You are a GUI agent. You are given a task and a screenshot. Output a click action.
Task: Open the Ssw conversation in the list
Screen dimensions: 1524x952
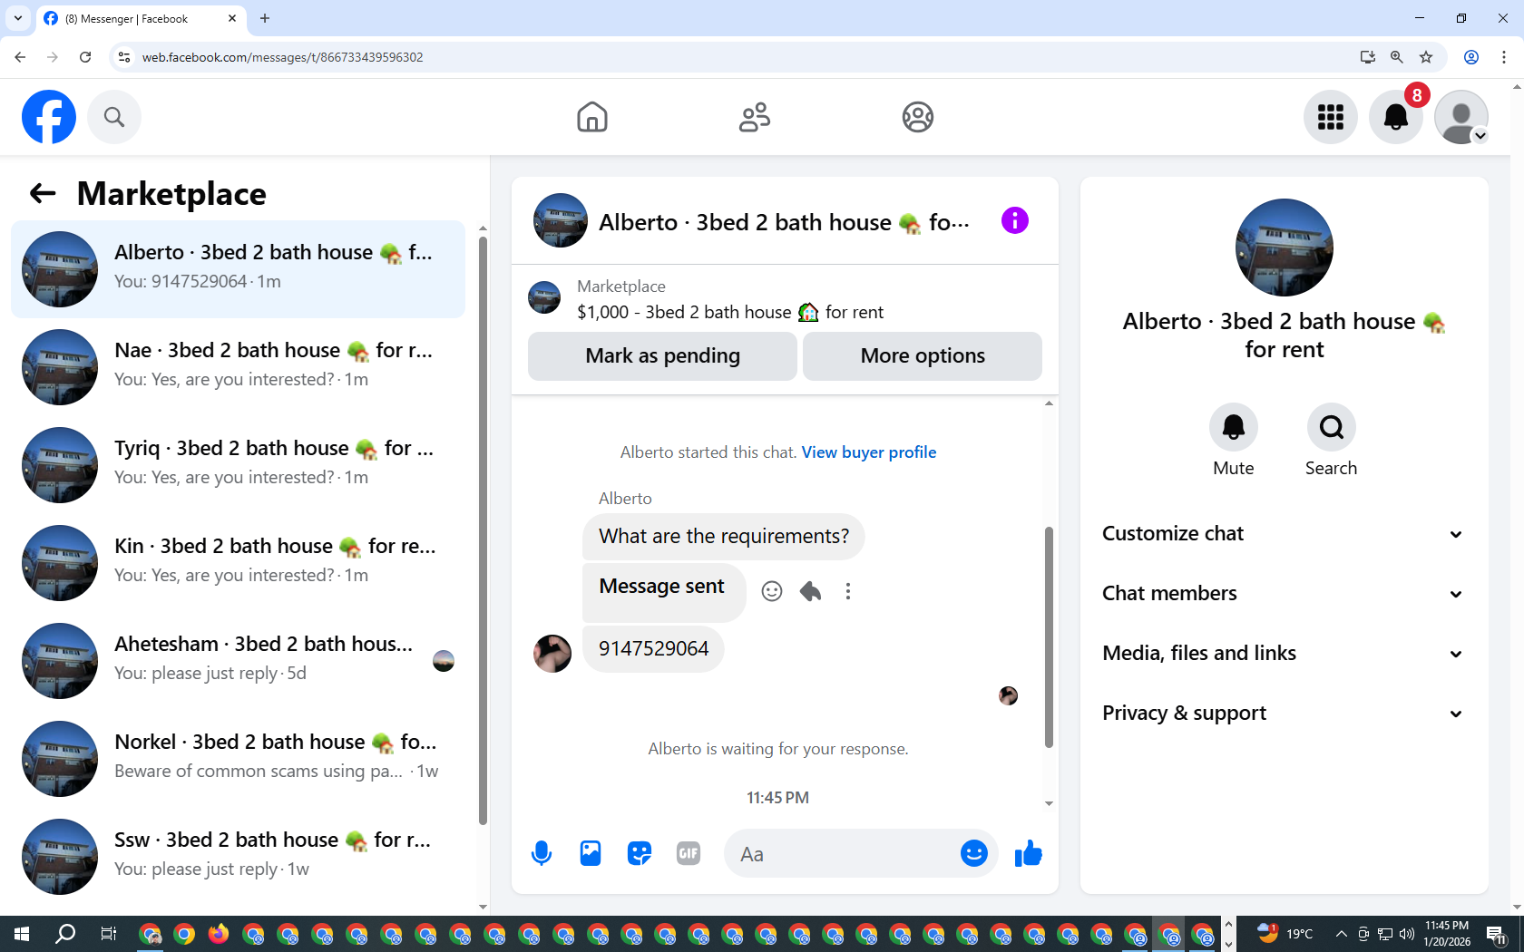click(238, 857)
